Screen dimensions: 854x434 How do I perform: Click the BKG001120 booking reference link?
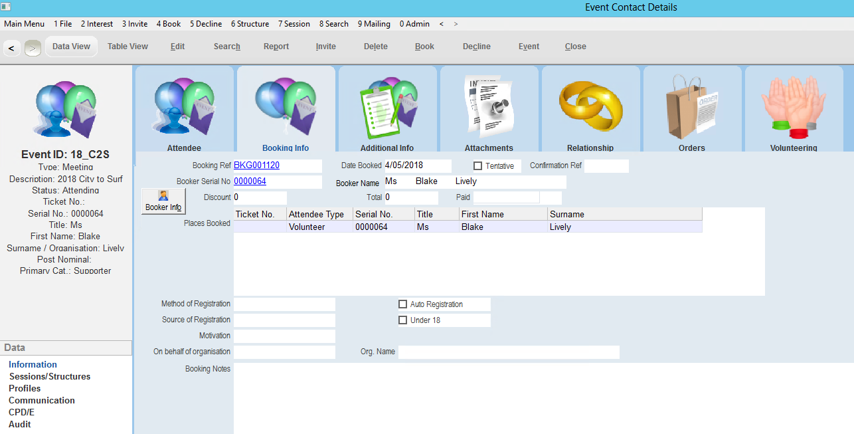tap(256, 165)
